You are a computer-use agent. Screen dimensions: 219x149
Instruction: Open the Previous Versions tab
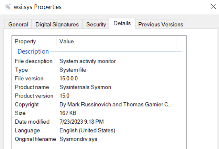point(161,24)
